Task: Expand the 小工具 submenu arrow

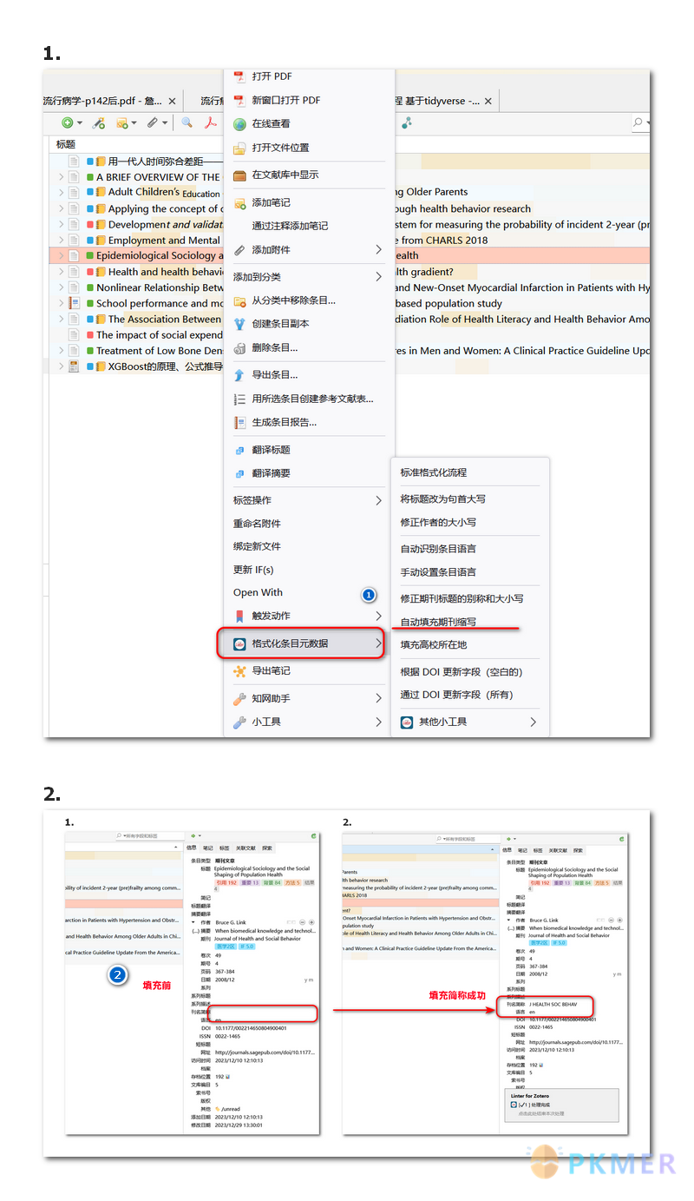Action: pyautogui.click(x=378, y=722)
